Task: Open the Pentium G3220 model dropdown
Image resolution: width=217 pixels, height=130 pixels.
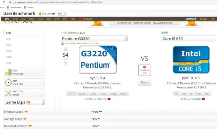Action: pos(94,38)
